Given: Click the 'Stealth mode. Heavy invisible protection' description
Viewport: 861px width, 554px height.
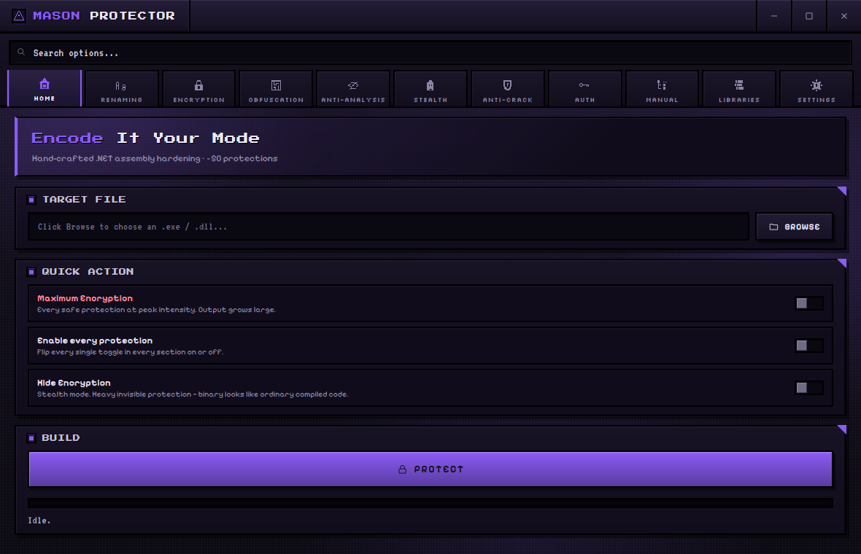Looking at the screenshot, I should tap(193, 394).
